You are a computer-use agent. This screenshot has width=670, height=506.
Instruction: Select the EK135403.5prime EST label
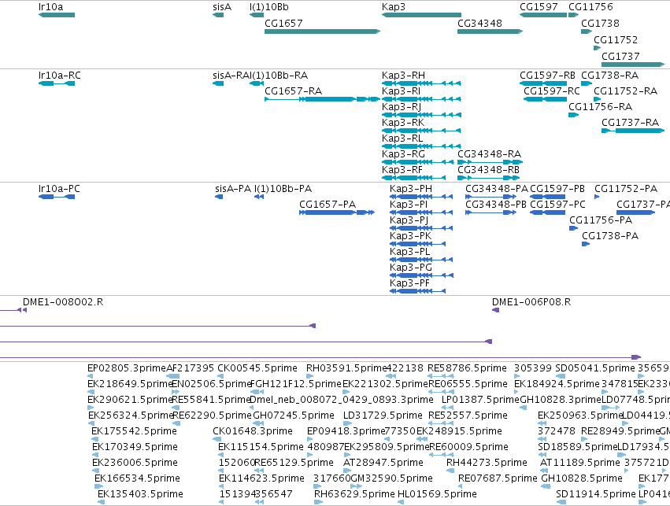[x=140, y=494]
